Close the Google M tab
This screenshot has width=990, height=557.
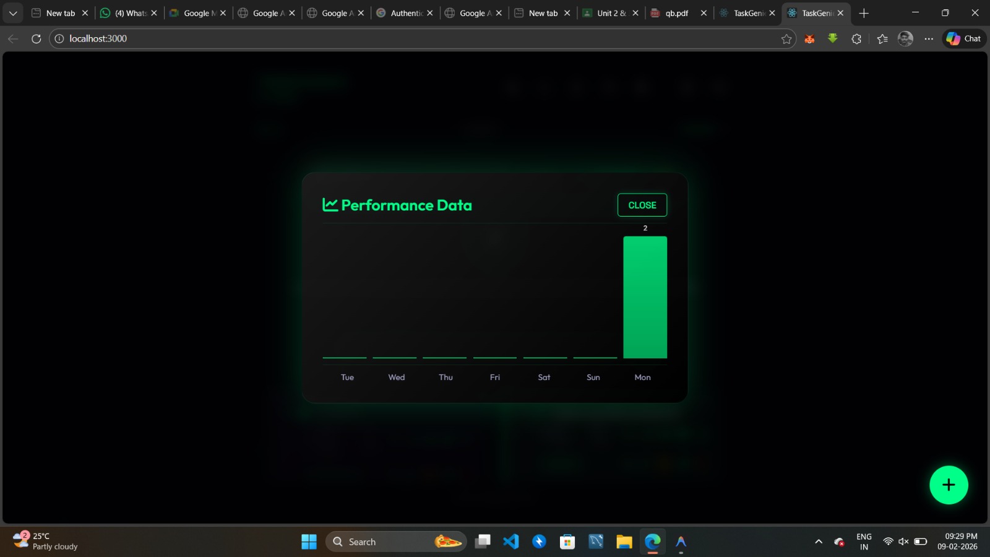coord(223,13)
